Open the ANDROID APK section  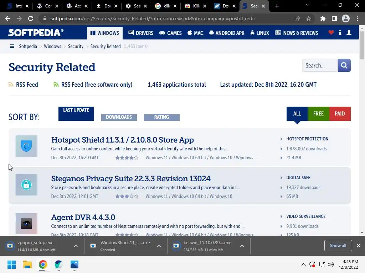point(227,33)
